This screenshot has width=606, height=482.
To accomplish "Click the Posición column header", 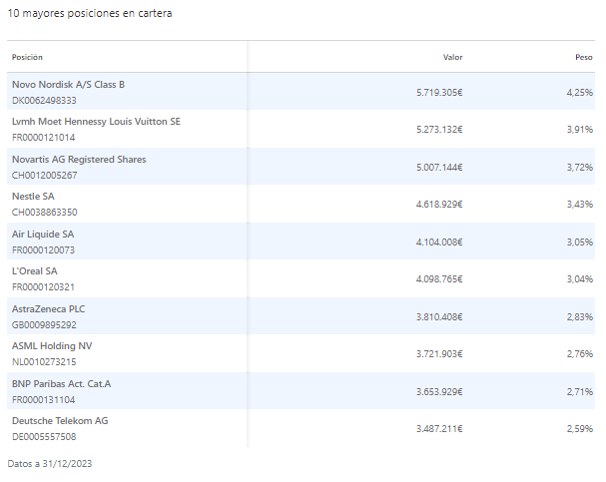I will point(28,57).
